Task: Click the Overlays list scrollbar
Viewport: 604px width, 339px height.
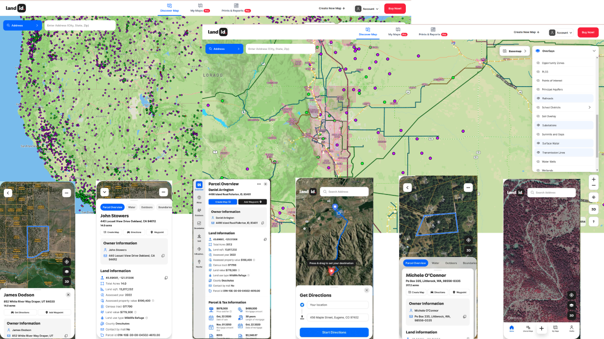Action: coord(597,137)
